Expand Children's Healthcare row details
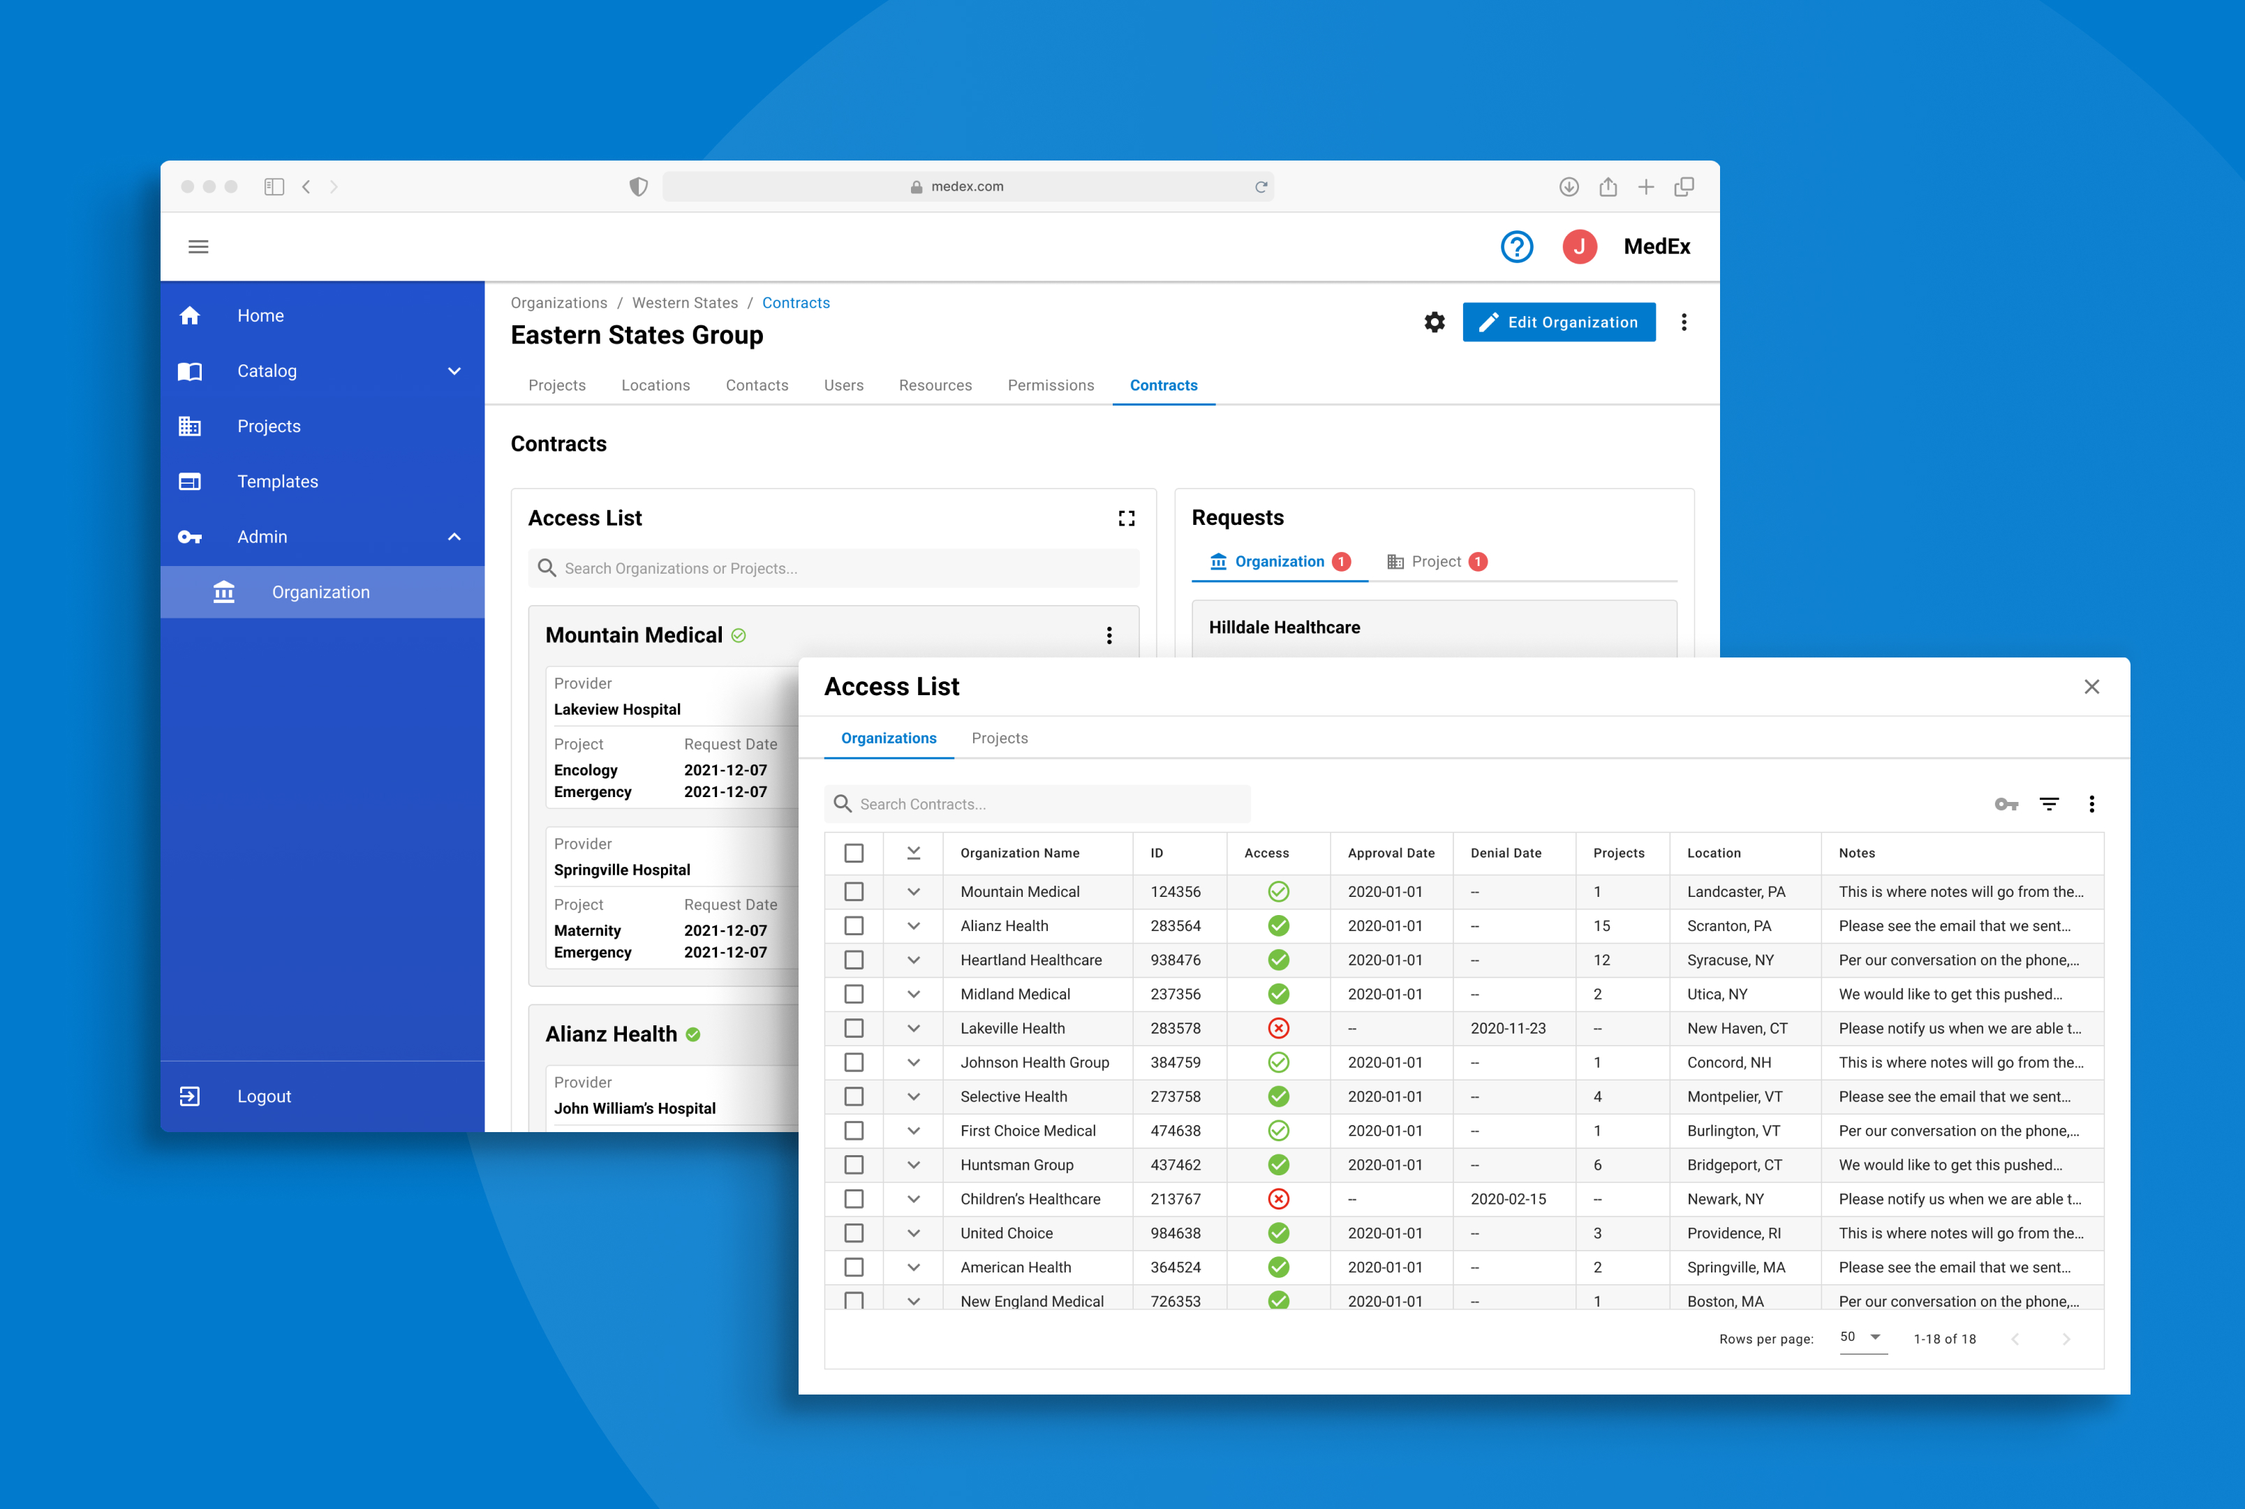Screen dimensions: 2245x1509 click(x=913, y=1199)
